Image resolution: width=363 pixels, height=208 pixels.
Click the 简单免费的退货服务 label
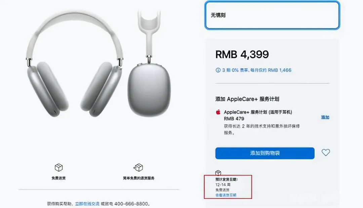pos(138,178)
